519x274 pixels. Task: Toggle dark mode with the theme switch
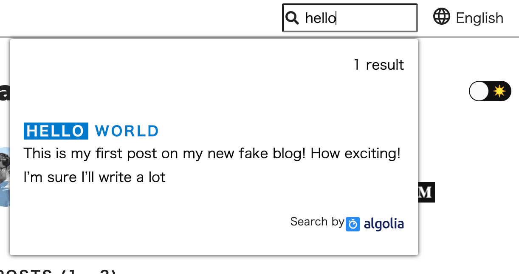(490, 91)
